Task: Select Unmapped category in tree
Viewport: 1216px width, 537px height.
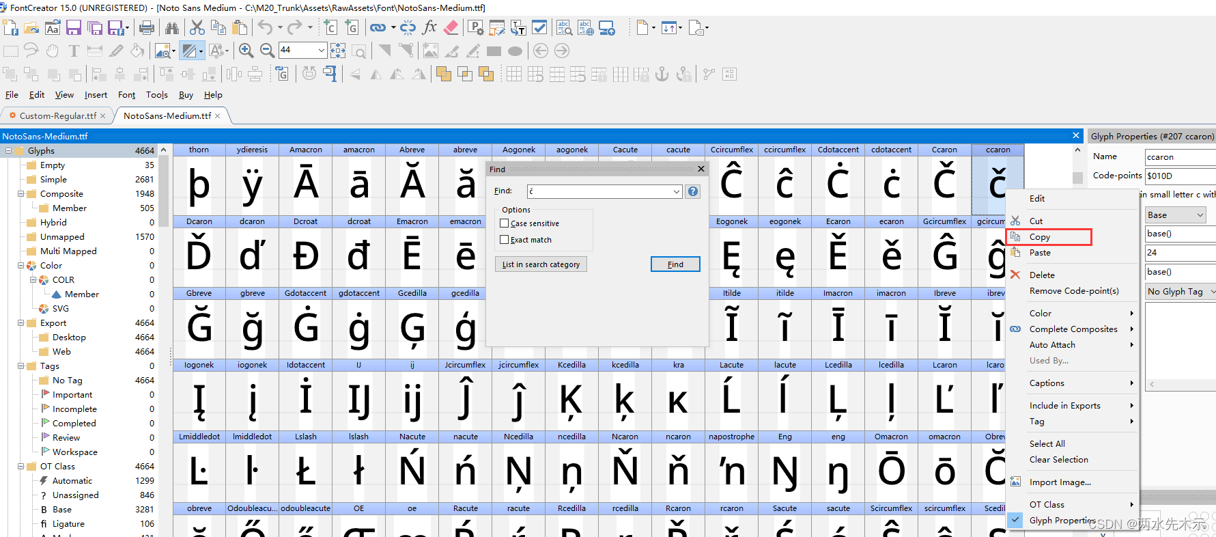Action: pyautogui.click(x=62, y=237)
